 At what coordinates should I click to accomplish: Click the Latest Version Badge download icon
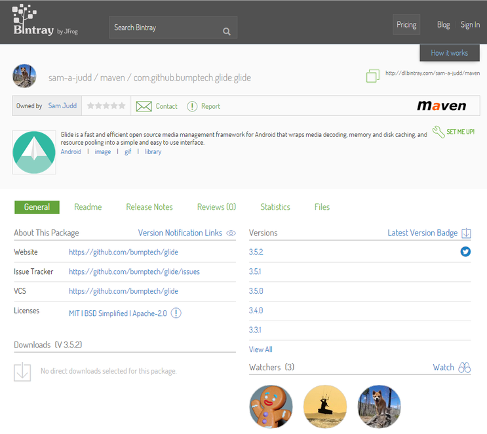(466, 233)
